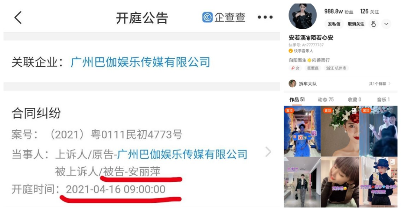The image size is (401, 211).
Task: Open the profile avatar picture
Action: pos(303,16)
